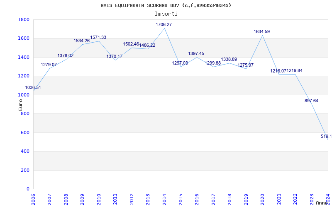332x207 pixels.
Task: Select the 1297.03 data label
Action: coord(180,63)
